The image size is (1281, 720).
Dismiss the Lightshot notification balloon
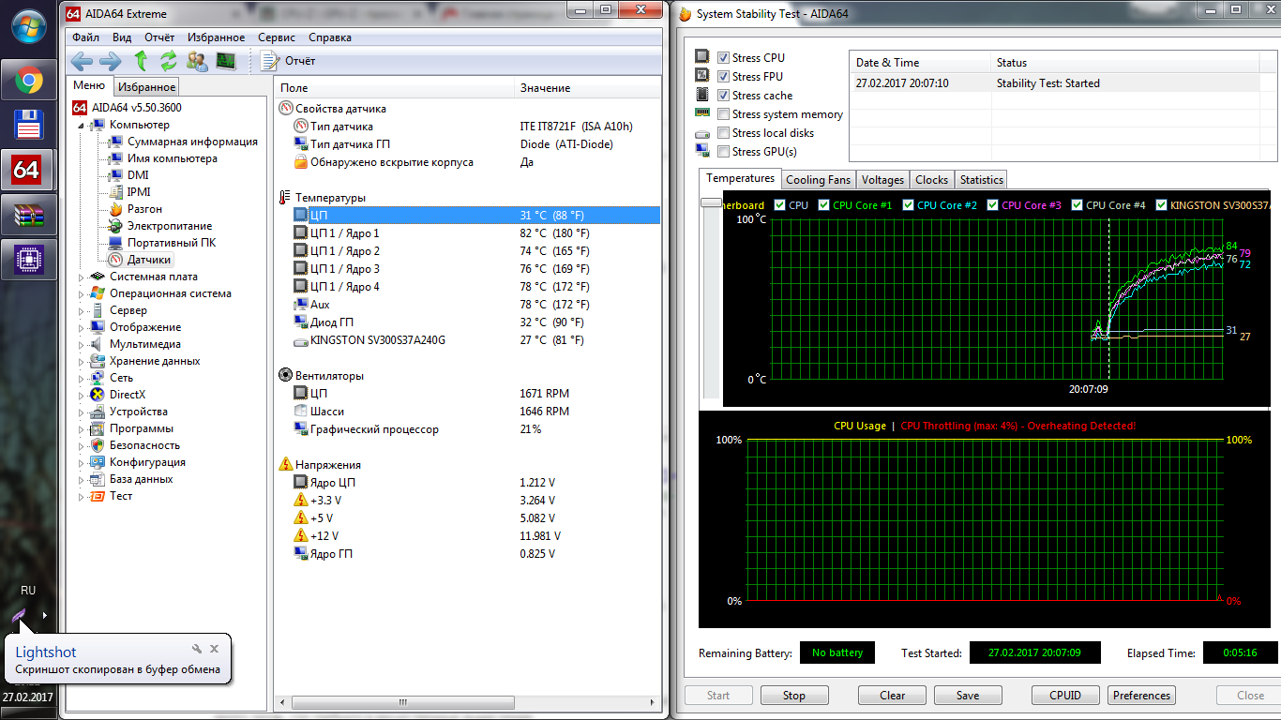tap(215, 649)
